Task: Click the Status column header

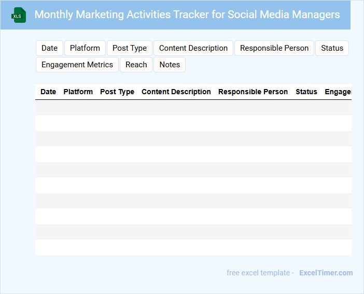Action: tap(306, 92)
